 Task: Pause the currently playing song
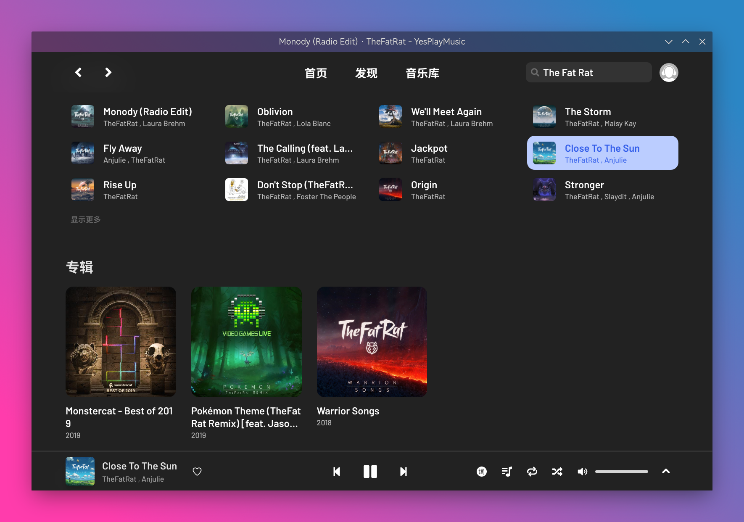tap(370, 471)
